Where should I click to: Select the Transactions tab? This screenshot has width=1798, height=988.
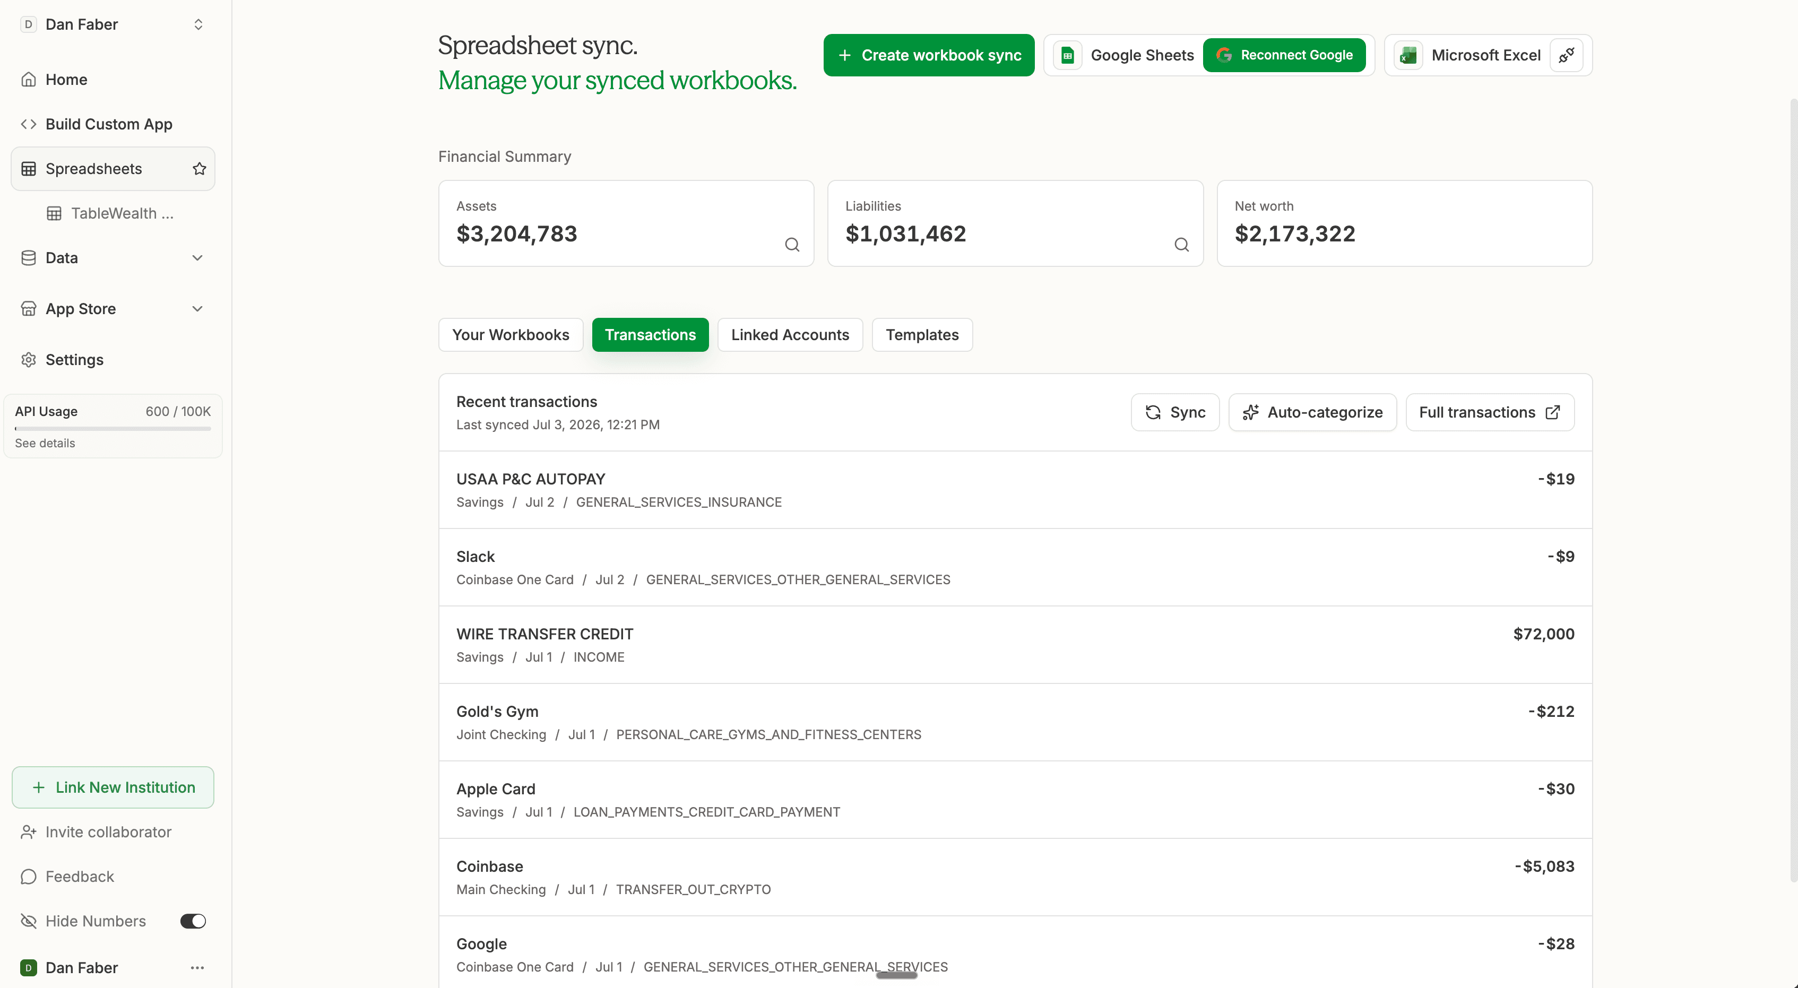pyautogui.click(x=650, y=335)
